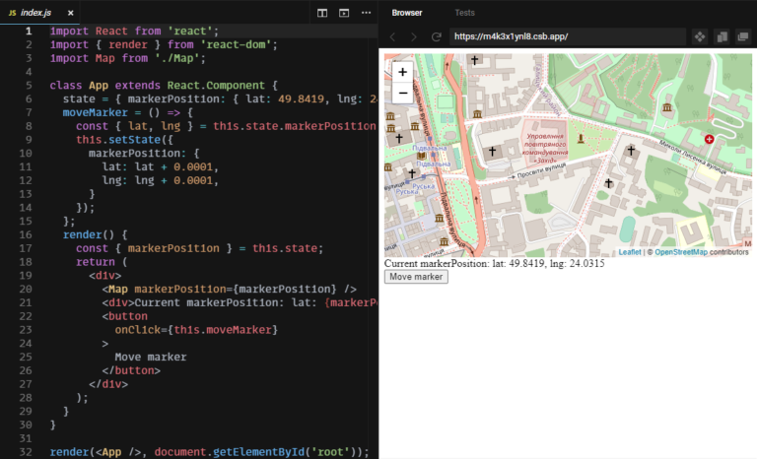
Task: Open the editor more actions ellipsis menu
Action: pos(366,13)
